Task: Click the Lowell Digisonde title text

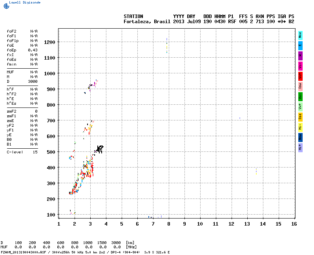Action: click(x=25, y=2)
